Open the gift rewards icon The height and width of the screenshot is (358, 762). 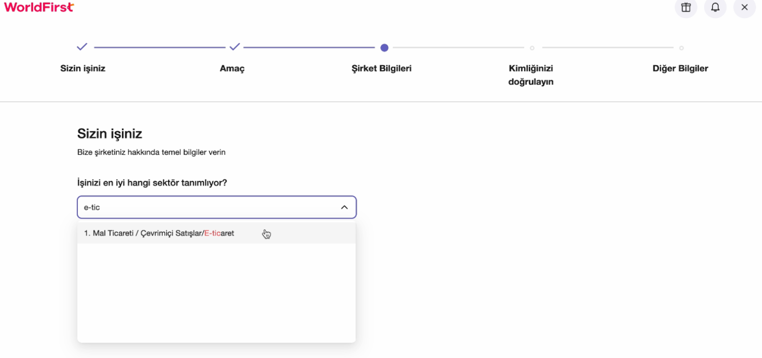coord(686,7)
